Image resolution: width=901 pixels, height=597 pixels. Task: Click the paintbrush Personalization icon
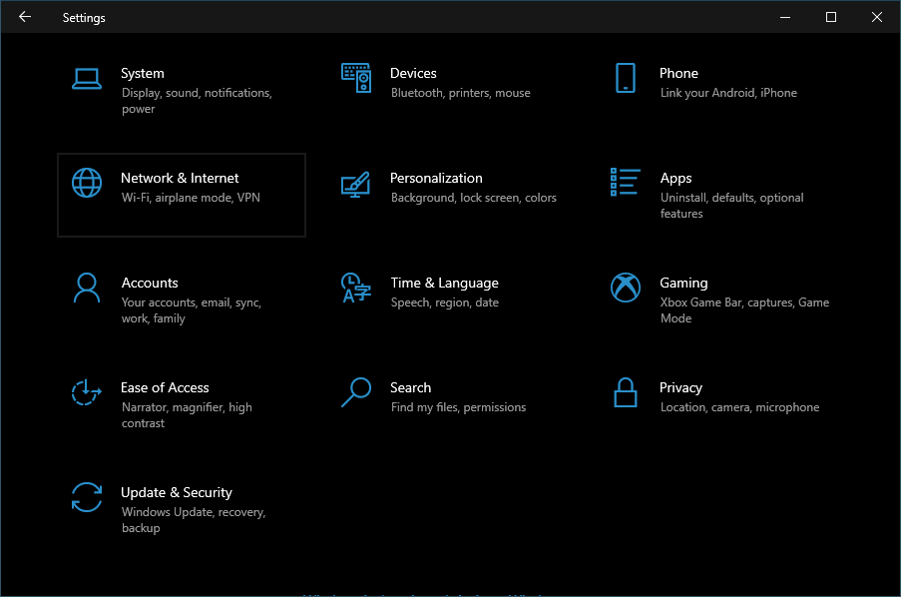coord(356,183)
